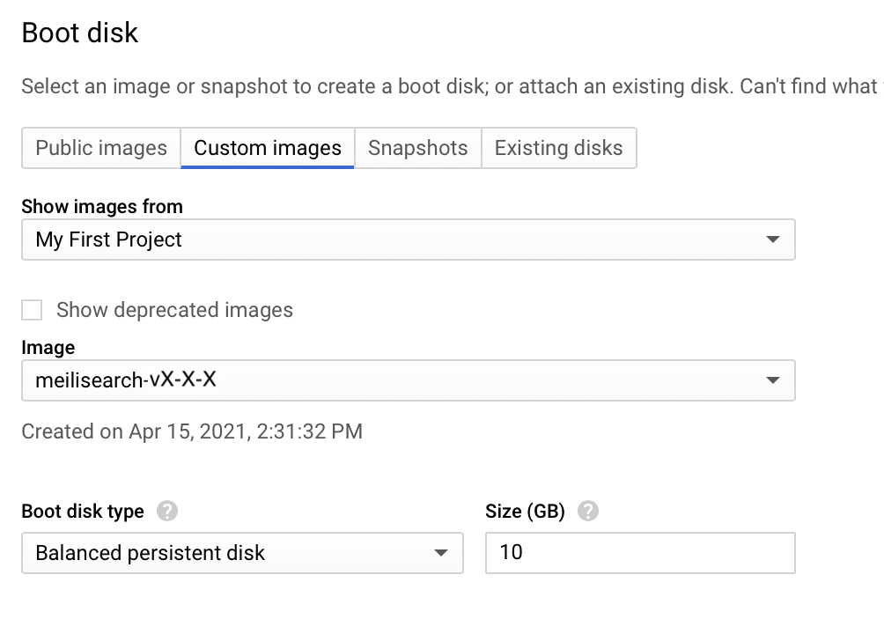Click the Boot disk type help icon
Viewport: 884px width, 634px height.
coord(168,511)
